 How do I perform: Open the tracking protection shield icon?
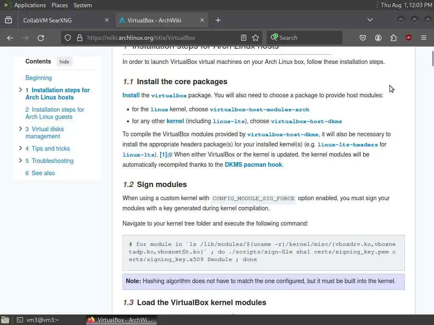tap(68, 38)
